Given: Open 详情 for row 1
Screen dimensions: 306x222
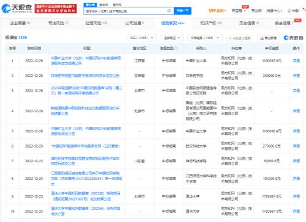Looking at the screenshot, I should (x=296, y=60).
